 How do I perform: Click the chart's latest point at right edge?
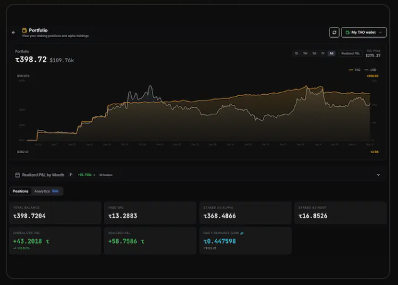pyautogui.click(x=370, y=94)
